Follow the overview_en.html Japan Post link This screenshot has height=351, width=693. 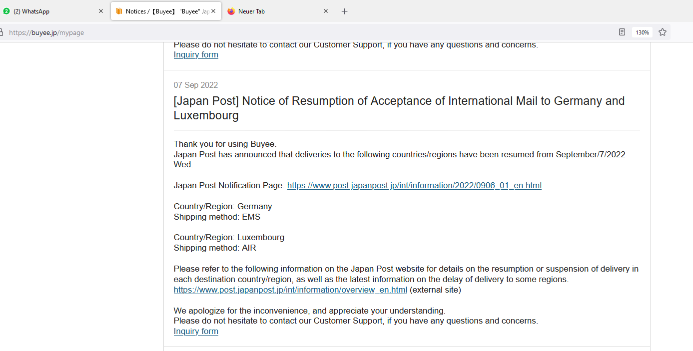(x=290, y=290)
